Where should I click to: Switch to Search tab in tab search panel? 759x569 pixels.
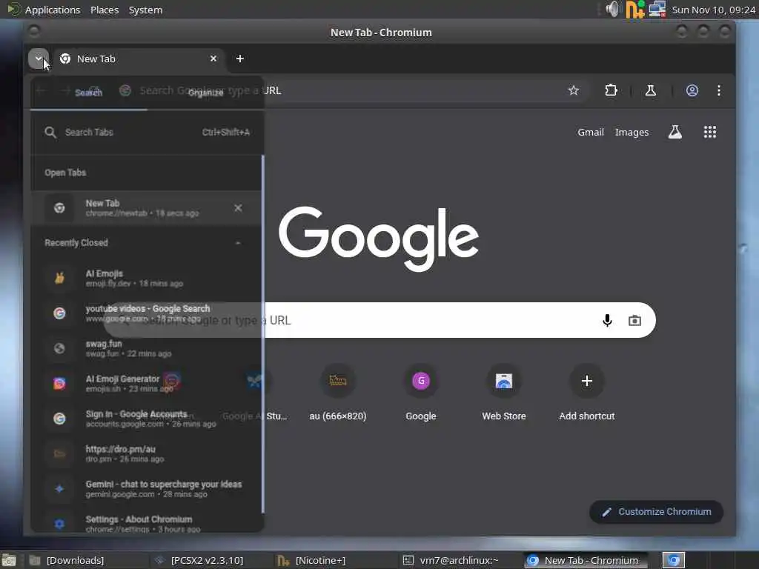(x=89, y=93)
